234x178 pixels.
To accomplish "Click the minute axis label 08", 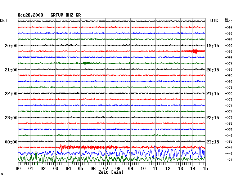I will (118, 169).
